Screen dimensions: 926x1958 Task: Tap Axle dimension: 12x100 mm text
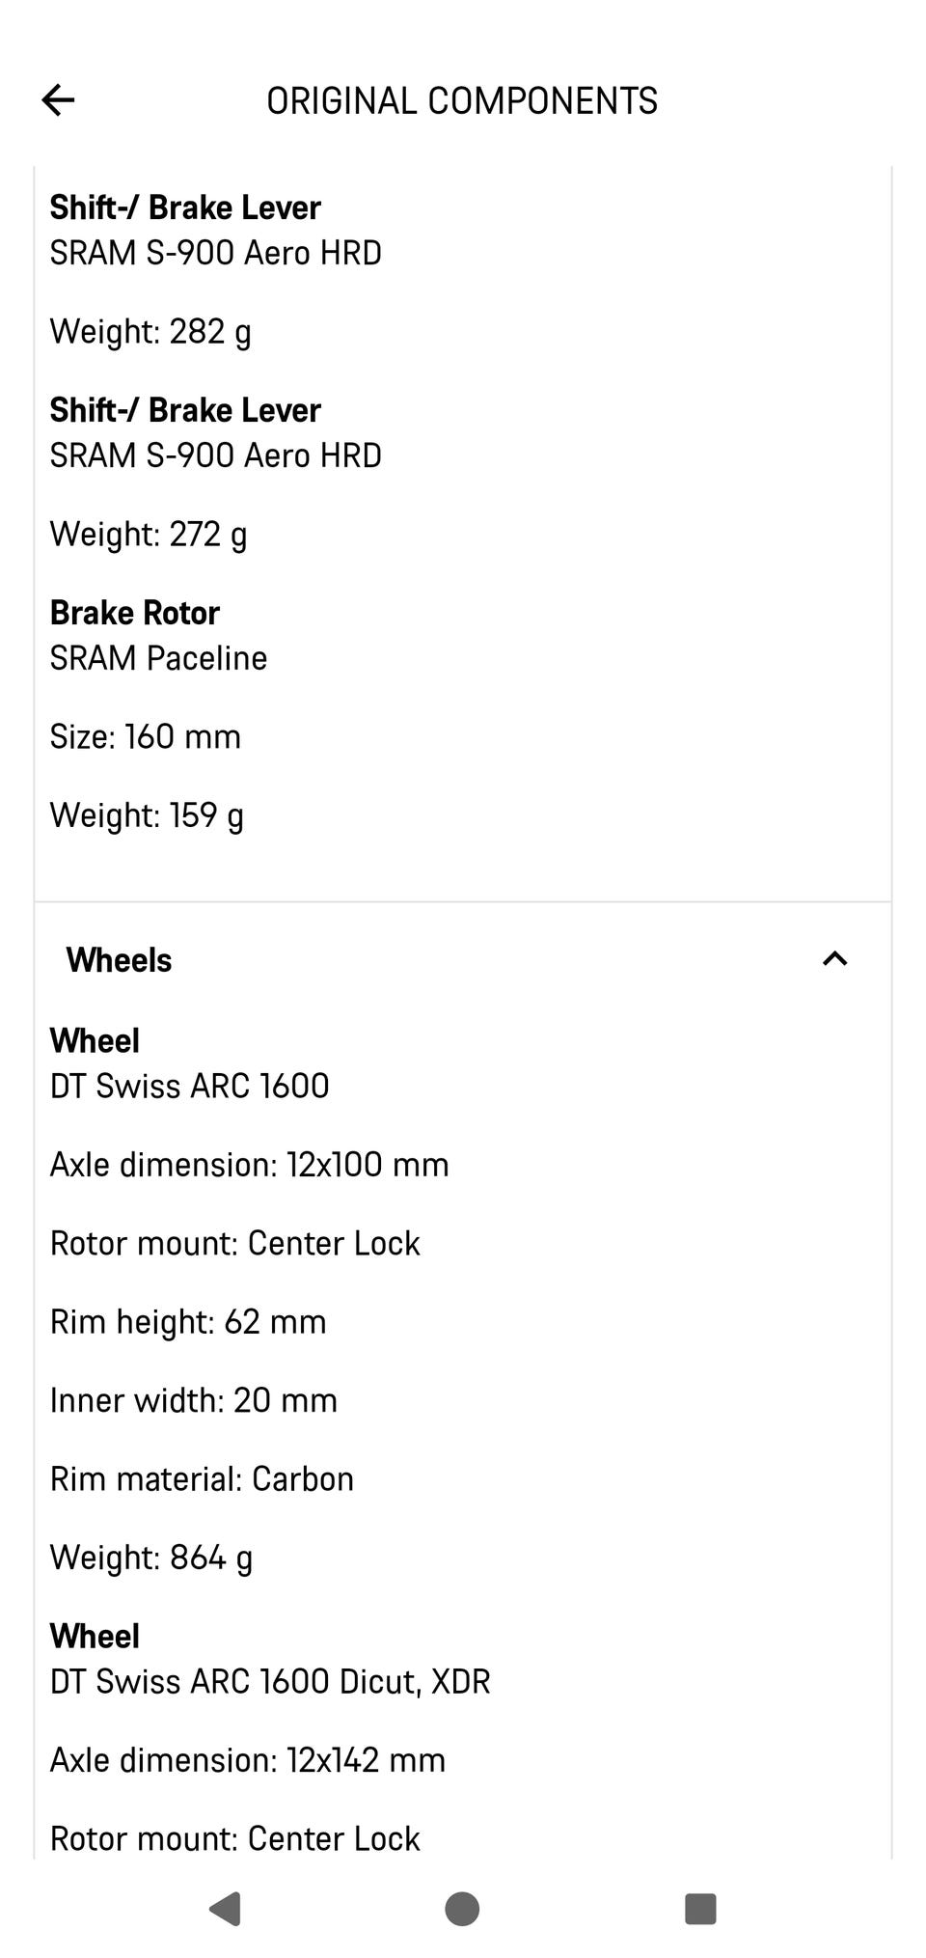pos(250,1164)
